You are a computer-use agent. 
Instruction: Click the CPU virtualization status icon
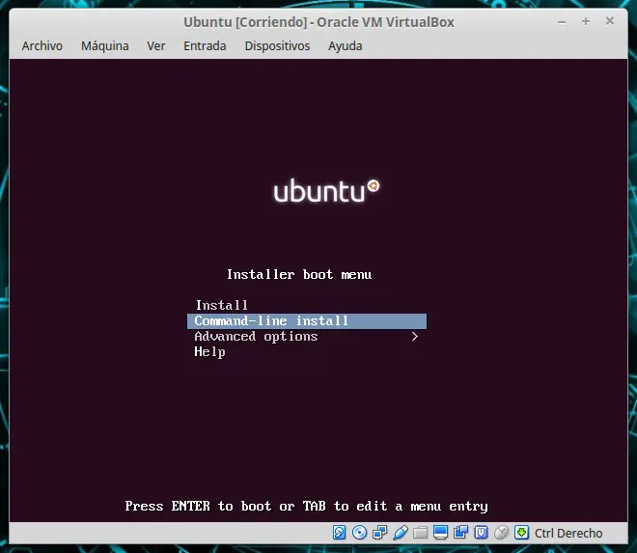pos(481,533)
